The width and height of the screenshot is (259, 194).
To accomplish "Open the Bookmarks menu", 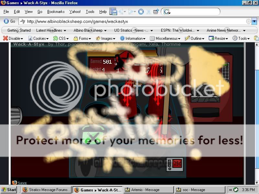I will point(56,12).
